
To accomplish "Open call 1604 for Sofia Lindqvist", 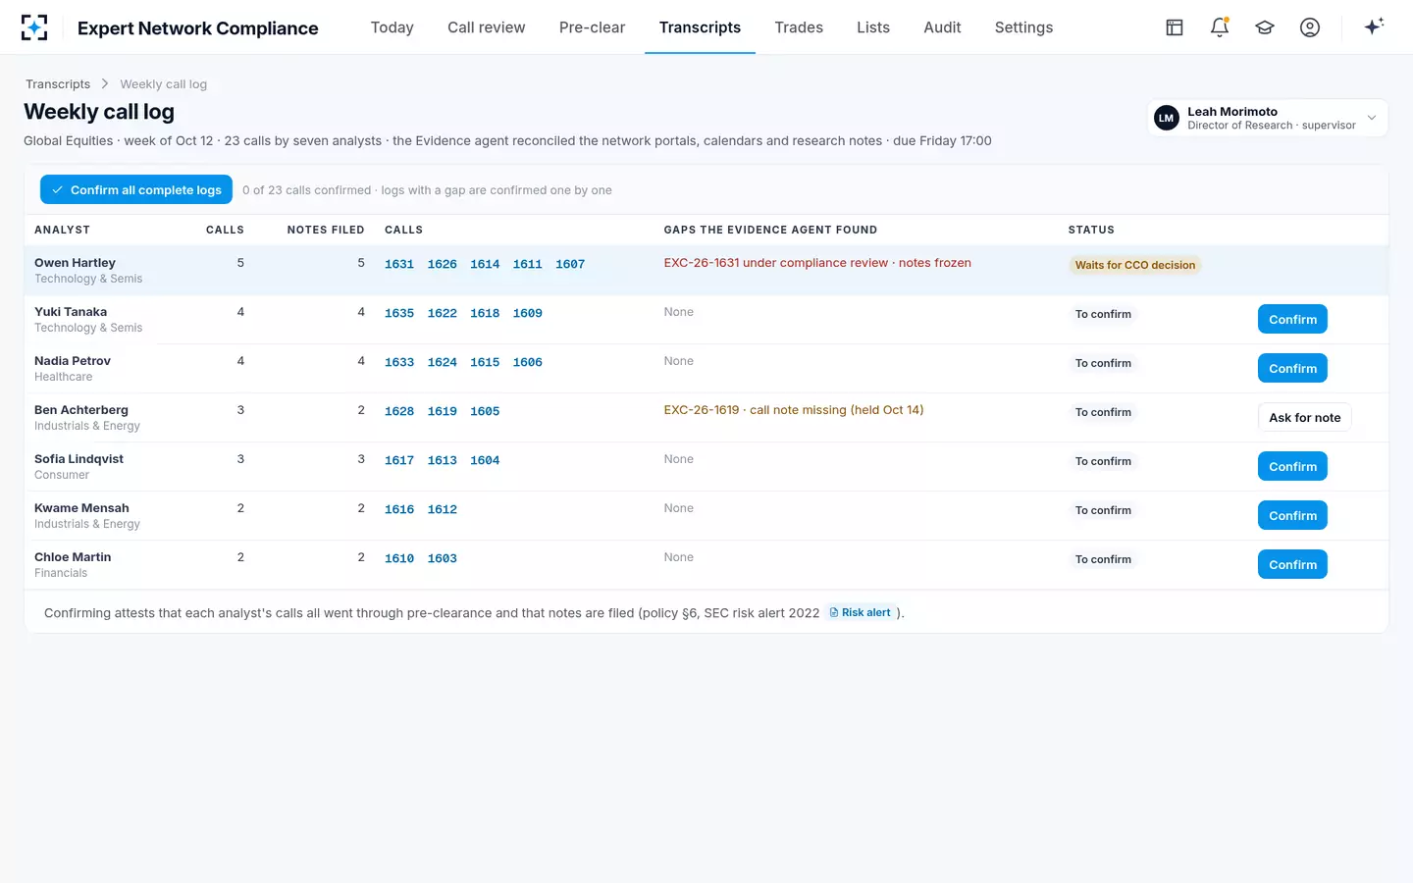I will click(485, 460).
